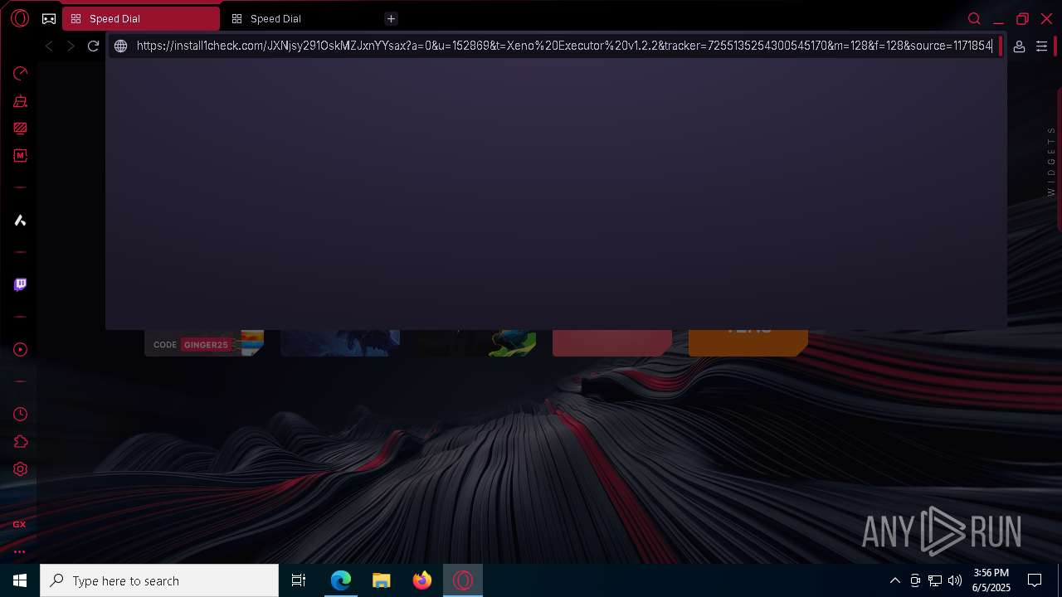This screenshot has height=597, width=1062.
Task: Launch Firefox from taskbar
Action: click(x=422, y=580)
